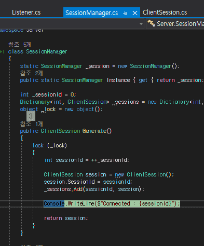The height and width of the screenshot is (246, 204).
Task: Show the 참조 1개 references above Generate
Action: [31, 124]
